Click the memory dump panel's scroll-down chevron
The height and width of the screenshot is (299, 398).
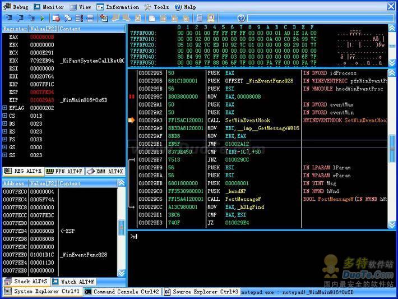coord(392,62)
